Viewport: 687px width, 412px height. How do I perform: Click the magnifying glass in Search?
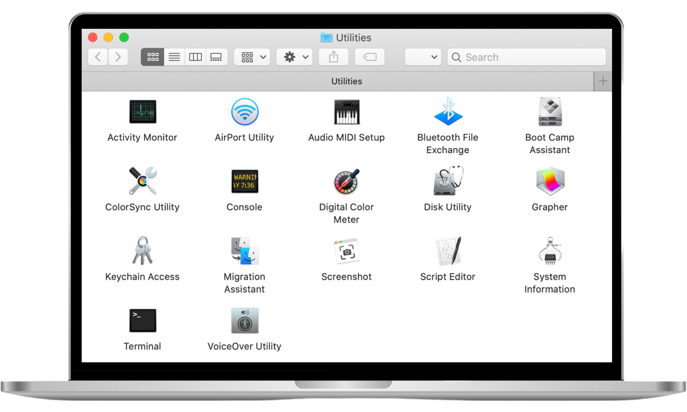point(456,57)
